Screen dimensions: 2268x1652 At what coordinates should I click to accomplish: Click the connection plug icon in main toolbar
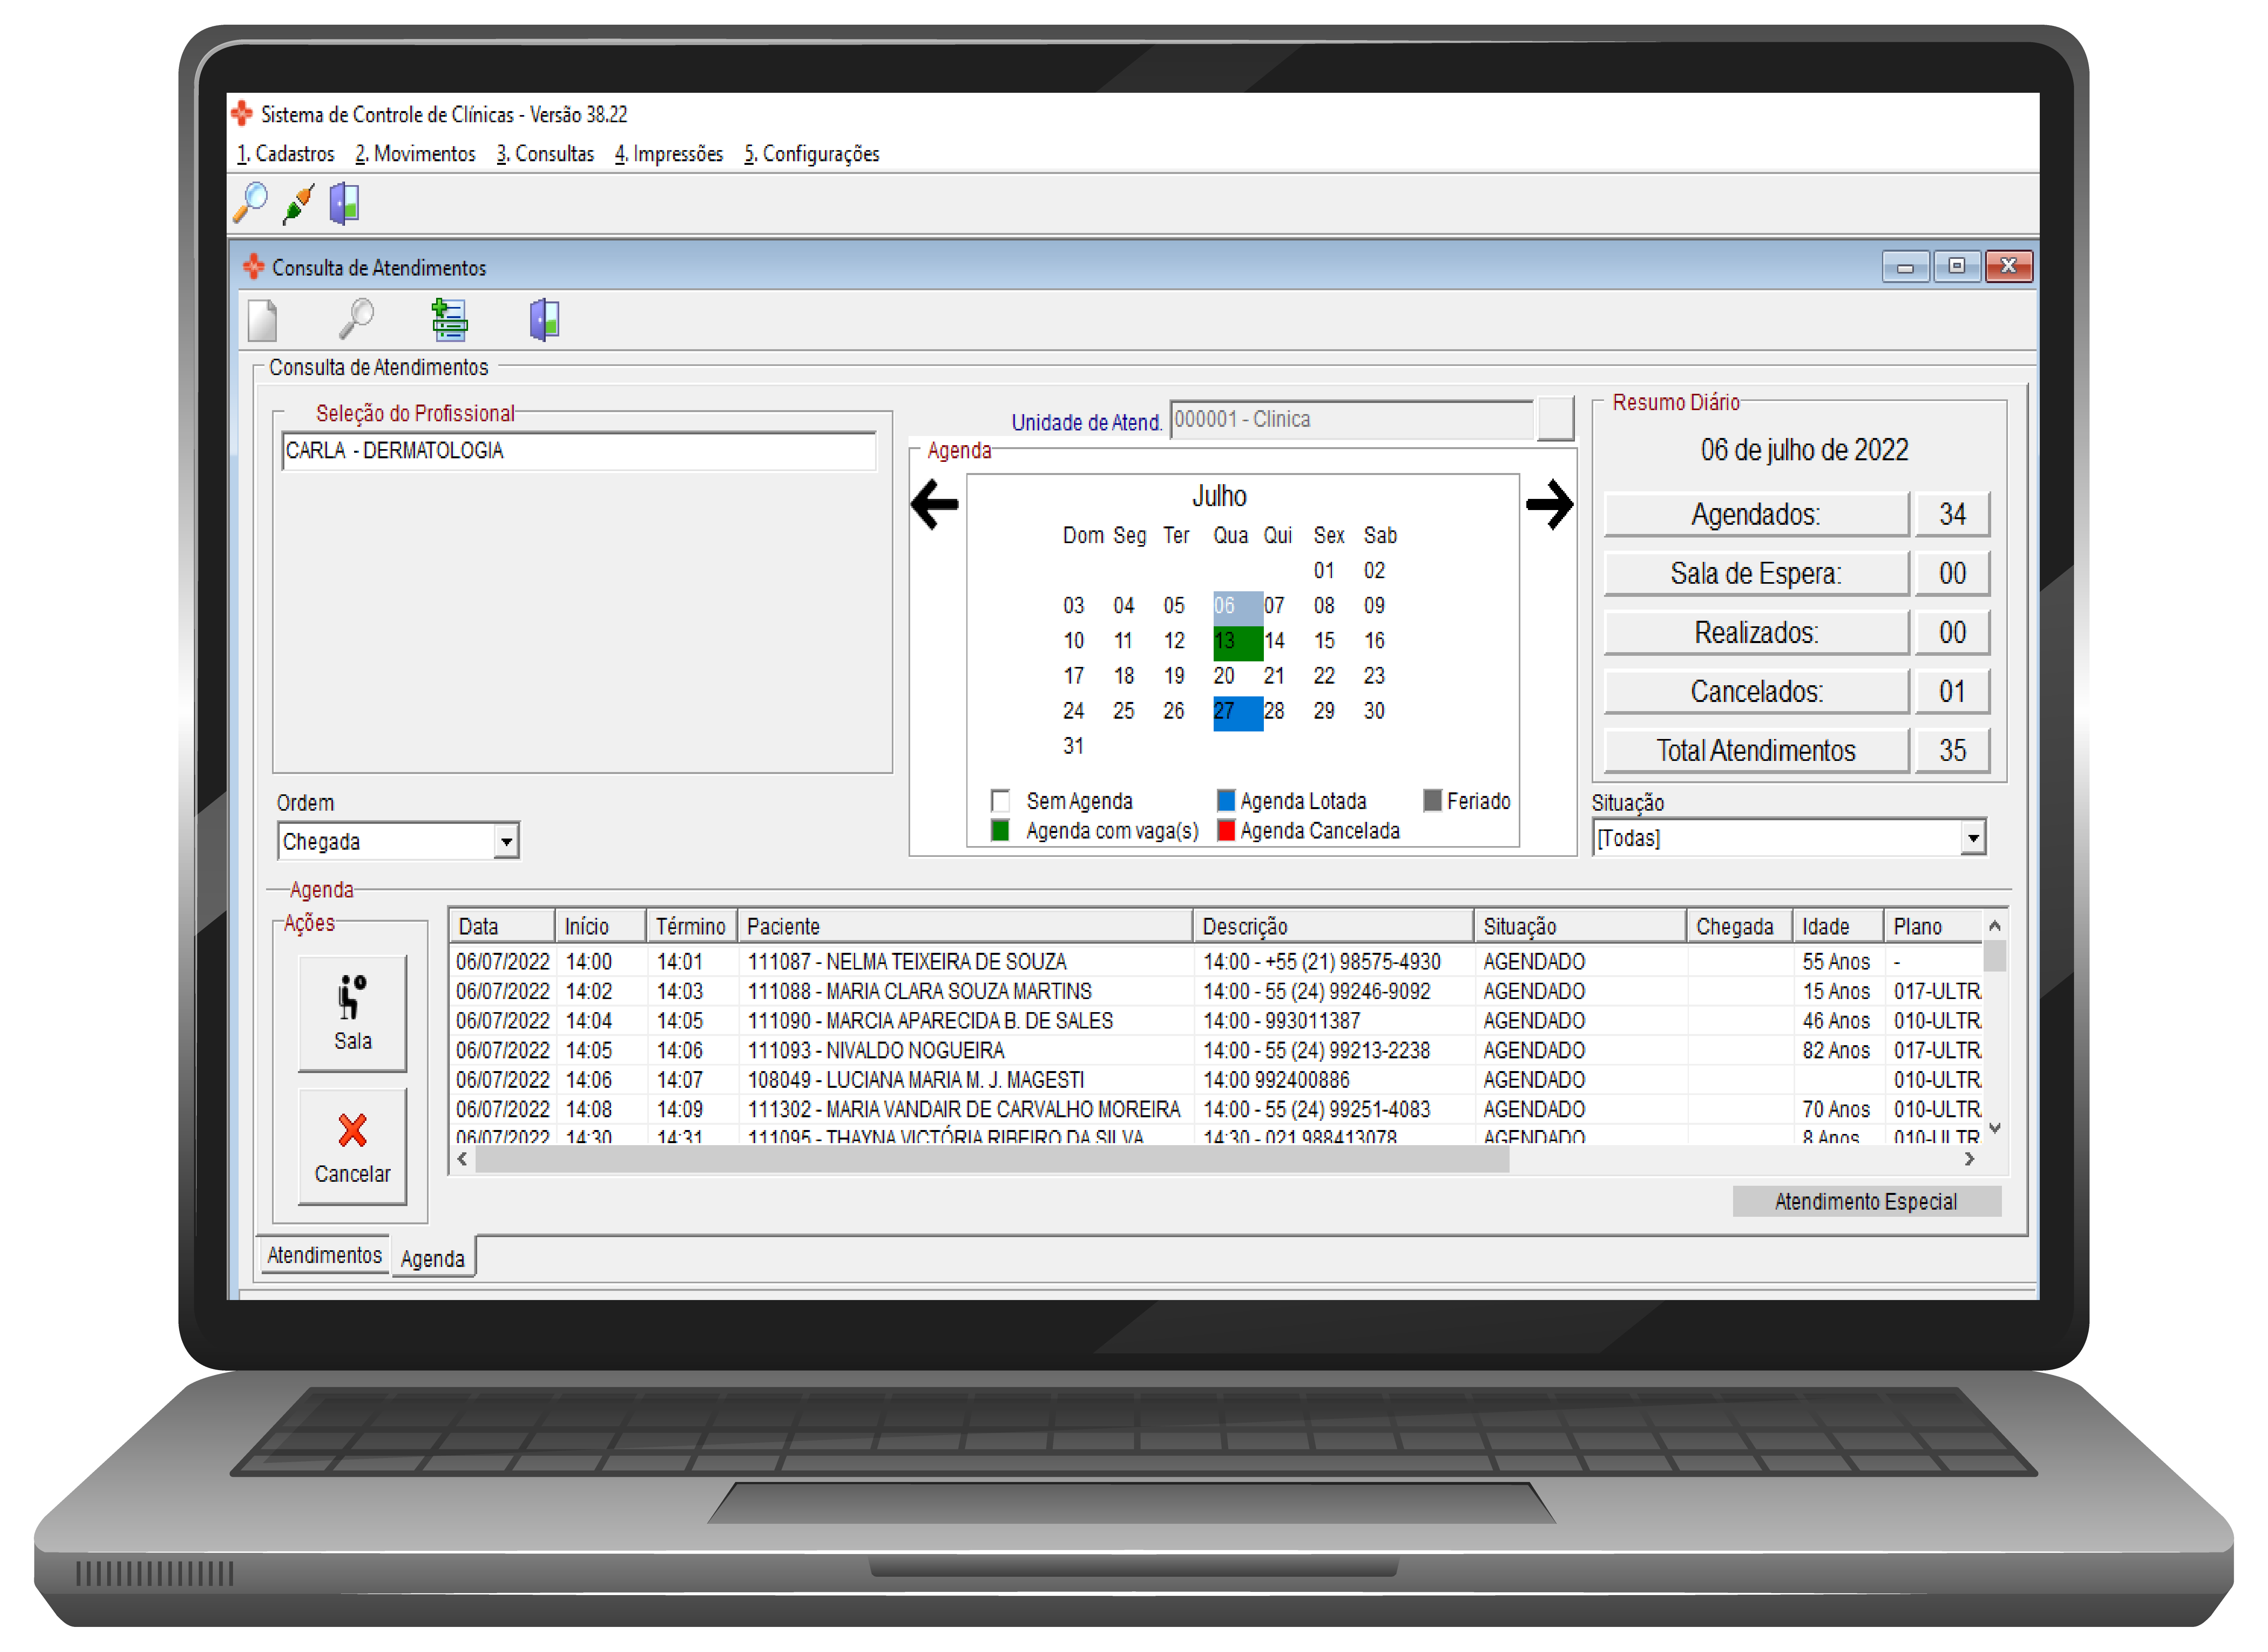point(298,203)
